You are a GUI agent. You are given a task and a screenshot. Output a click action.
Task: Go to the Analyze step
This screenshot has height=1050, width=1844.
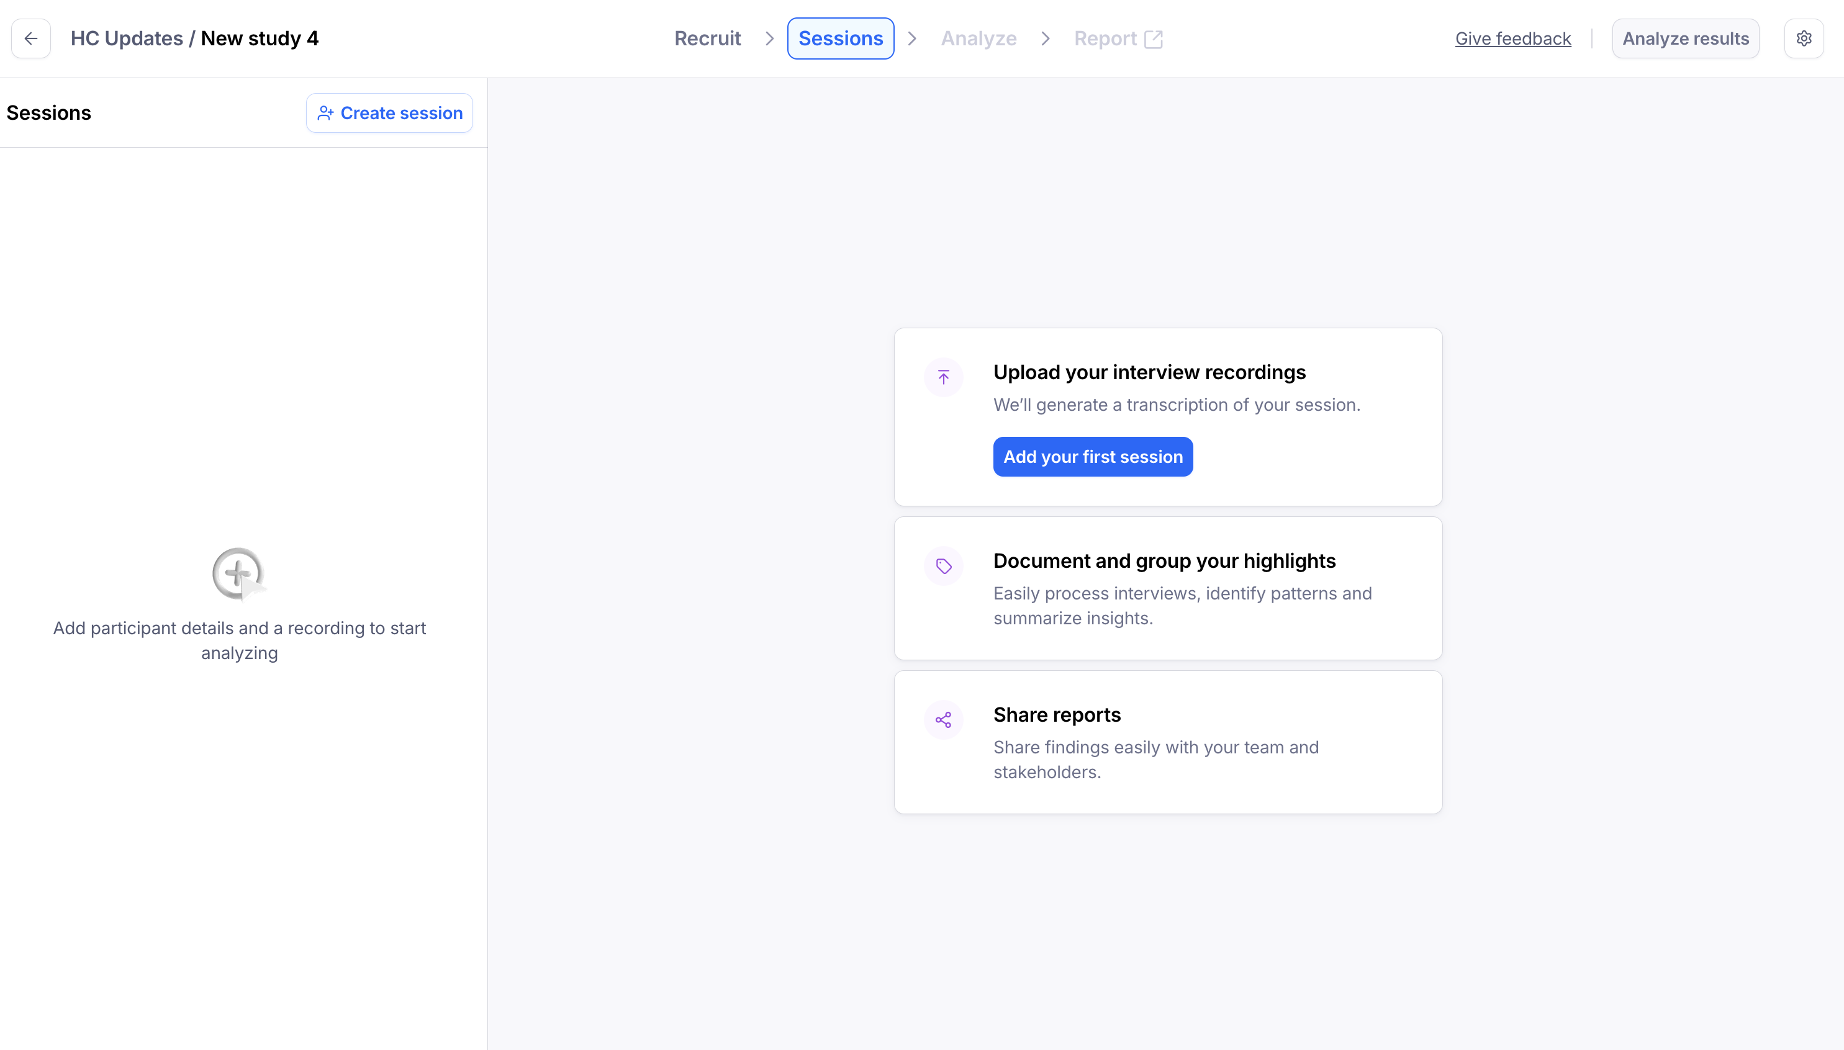click(x=978, y=38)
